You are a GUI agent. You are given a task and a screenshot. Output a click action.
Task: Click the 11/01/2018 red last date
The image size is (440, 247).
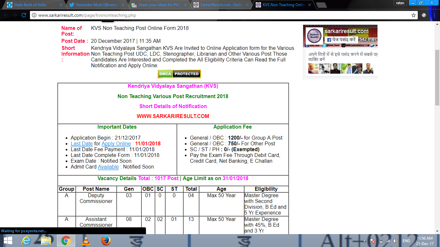pyautogui.click(x=148, y=143)
